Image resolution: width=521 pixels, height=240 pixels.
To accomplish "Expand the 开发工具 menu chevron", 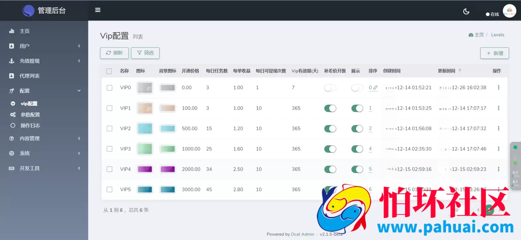I will pyautogui.click(x=79, y=168).
